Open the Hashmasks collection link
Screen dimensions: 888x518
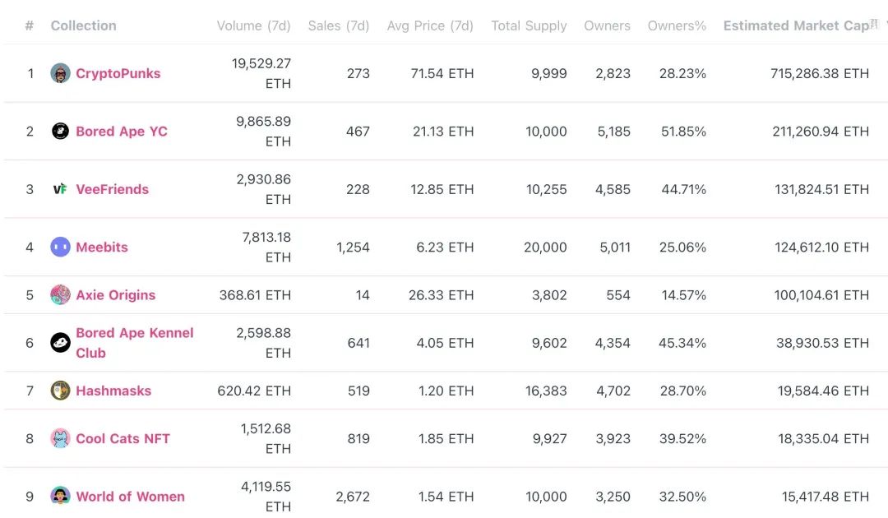coord(113,391)
